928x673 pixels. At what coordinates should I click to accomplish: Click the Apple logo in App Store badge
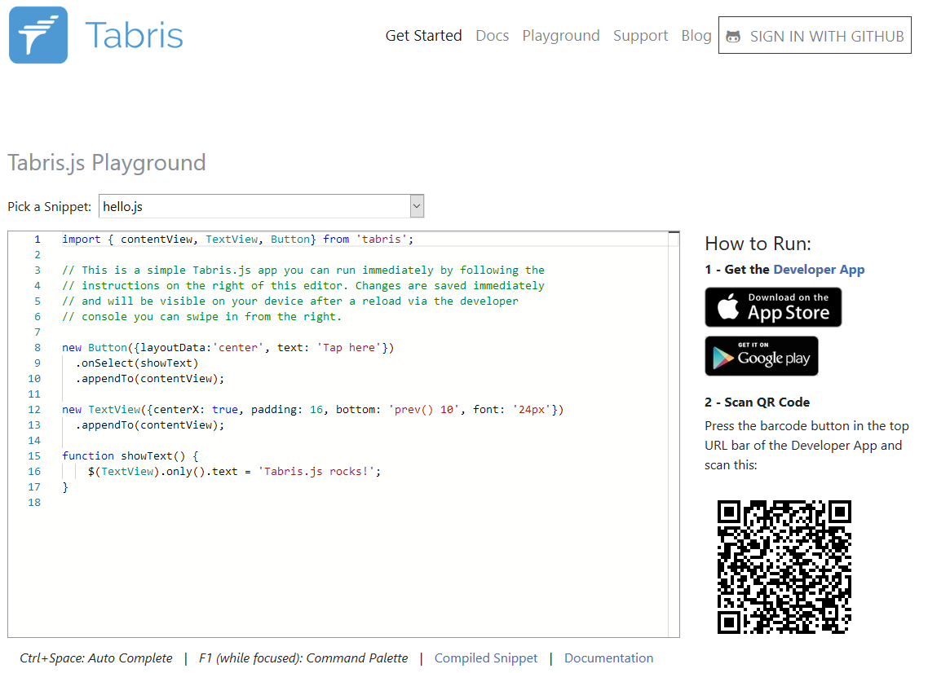tap(728, 306)
